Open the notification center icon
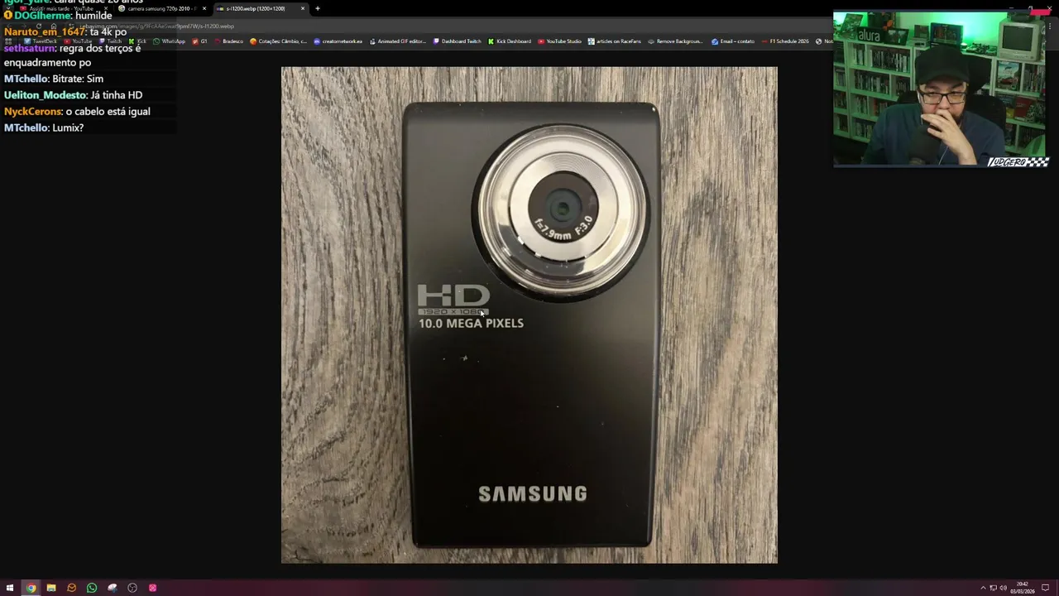The height and width of the screenshot is (596, 1059). [x=1045, y=588]
